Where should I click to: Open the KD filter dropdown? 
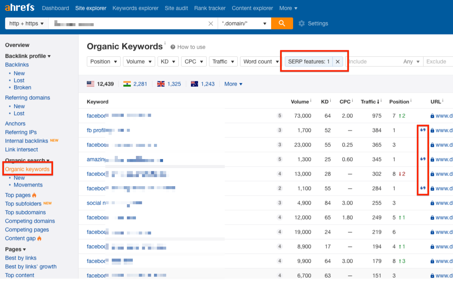click(x=168, y=62)
